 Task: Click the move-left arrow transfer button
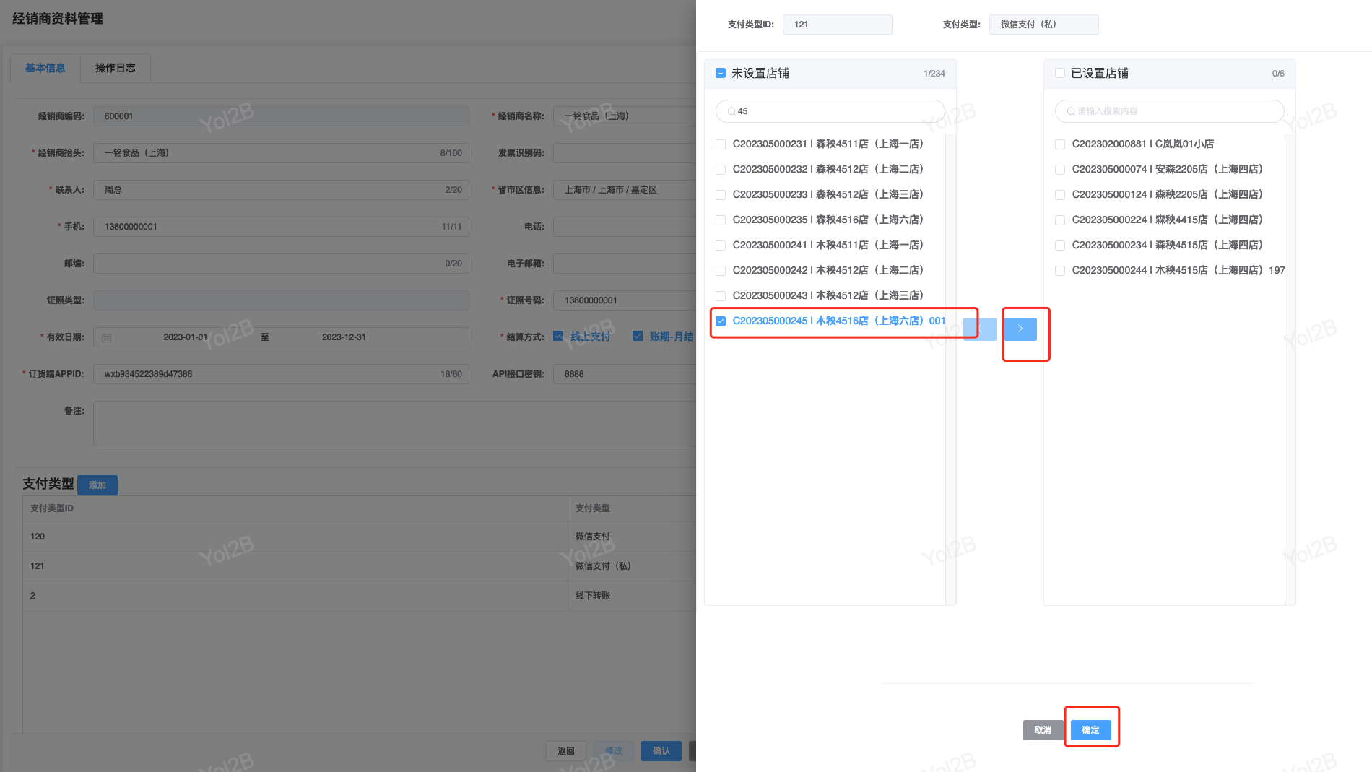(x=980, y=329)
